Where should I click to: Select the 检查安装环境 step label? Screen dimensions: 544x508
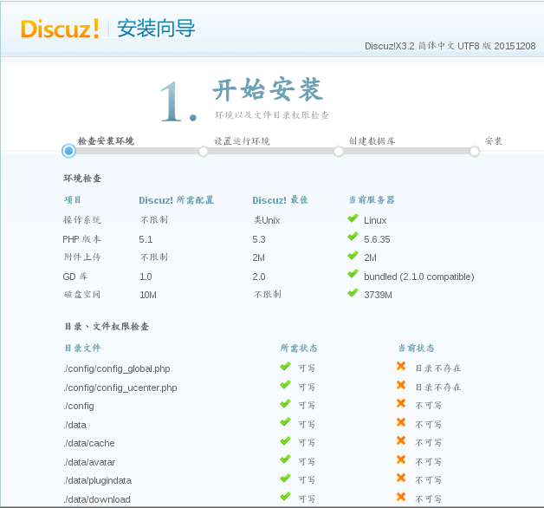[x=106, y=141]
